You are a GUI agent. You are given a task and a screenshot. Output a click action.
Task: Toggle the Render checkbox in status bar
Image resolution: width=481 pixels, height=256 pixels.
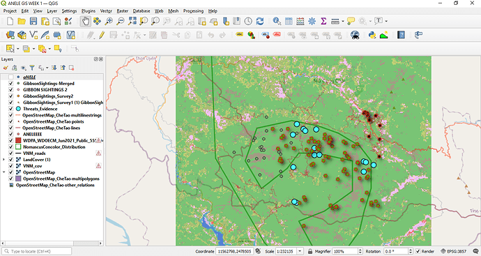point(418,251)
